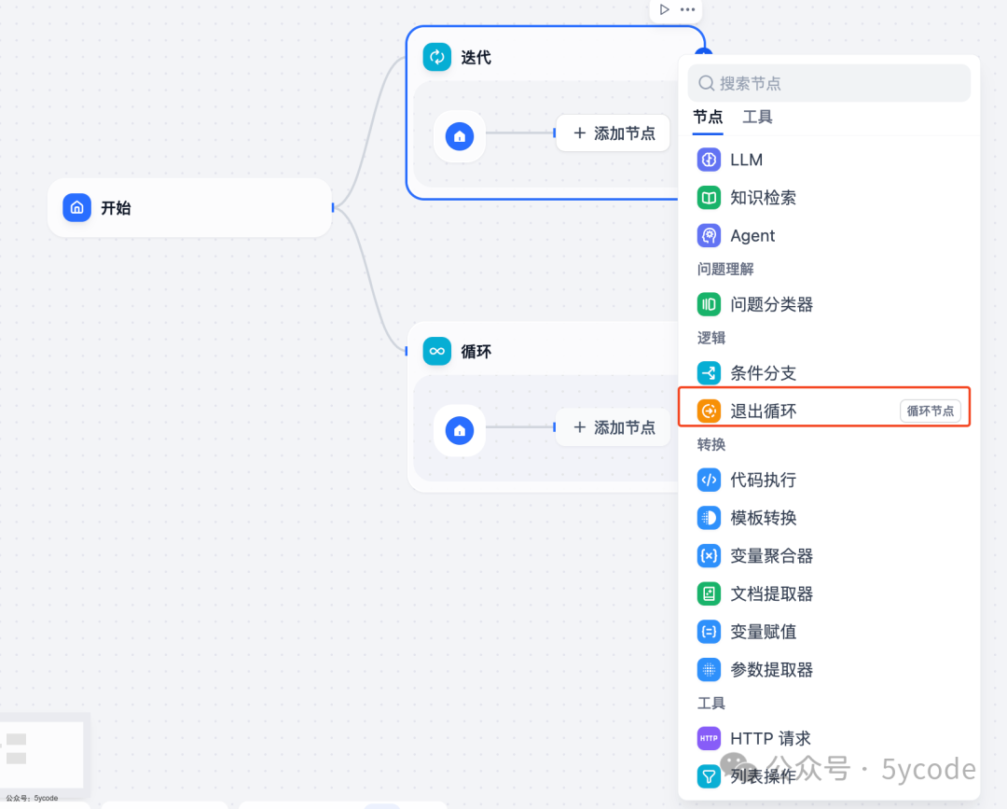The width and height of the screenshot is (1007, 809).
Task: Click the 条件分支 label
Action: coord(763,373)
